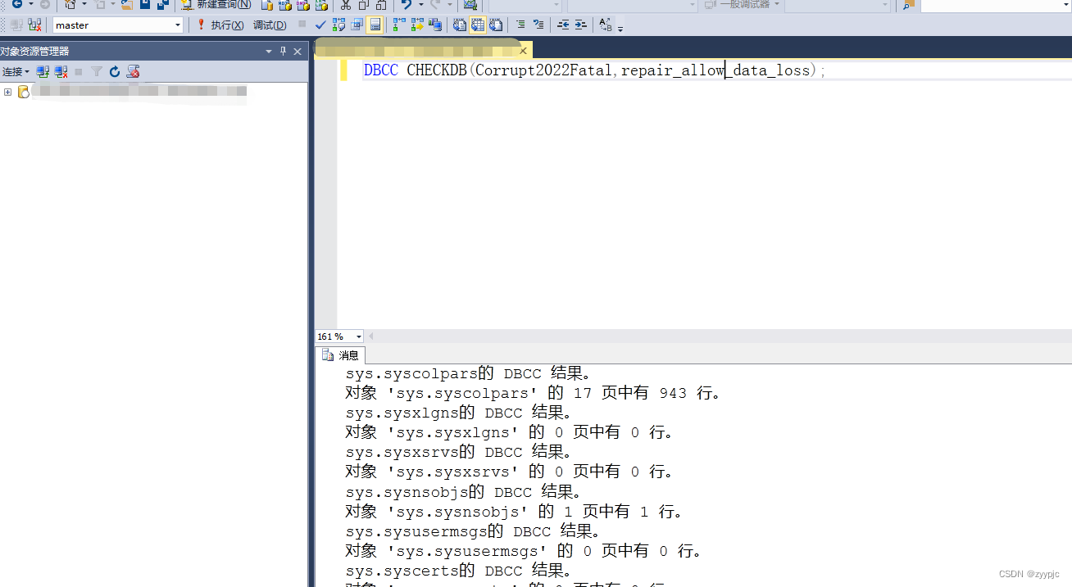Open the 连接 menu in Object Explorer
The width and height of the screenshot is (1072, 587).
point(15,71)
